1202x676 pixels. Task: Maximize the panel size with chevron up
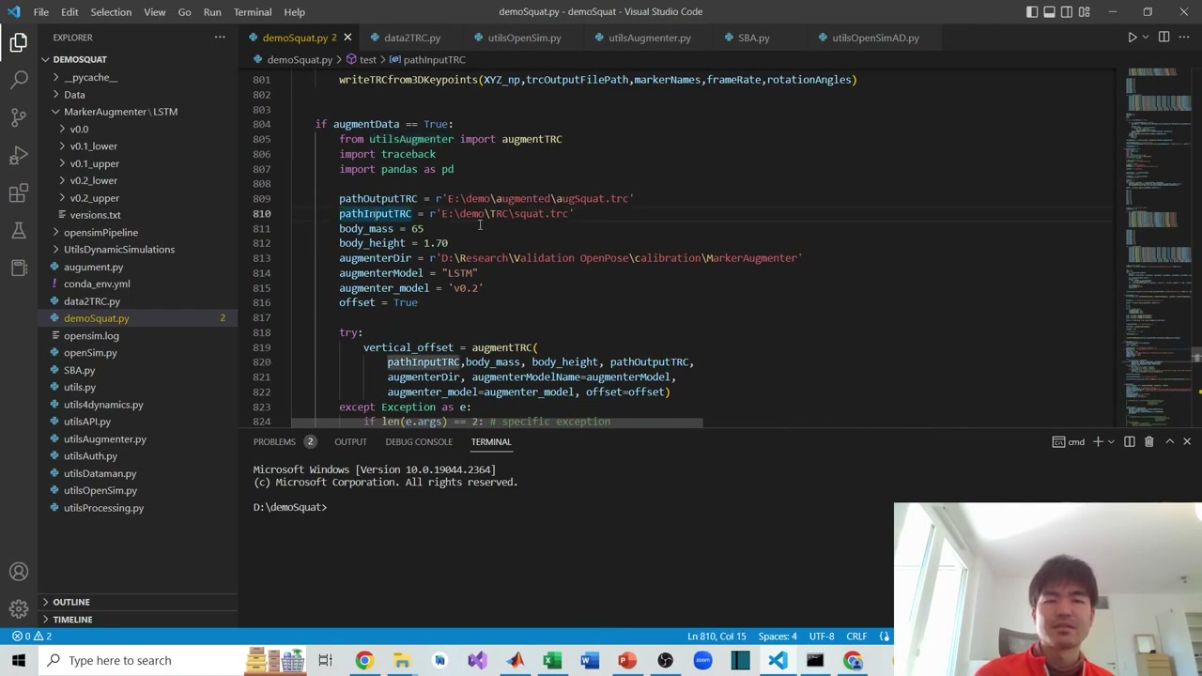1169,441
